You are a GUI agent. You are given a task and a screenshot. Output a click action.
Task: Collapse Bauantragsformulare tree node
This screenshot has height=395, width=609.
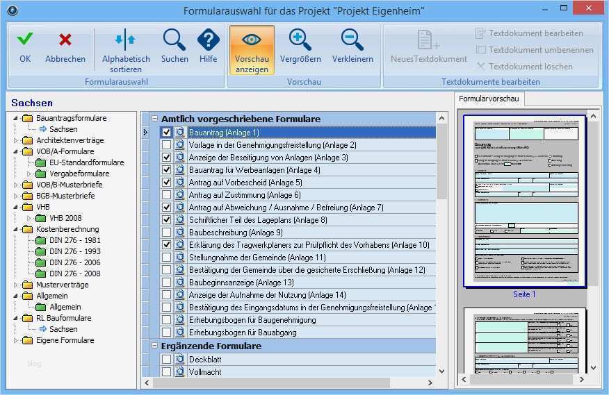[x=15, y=118]
